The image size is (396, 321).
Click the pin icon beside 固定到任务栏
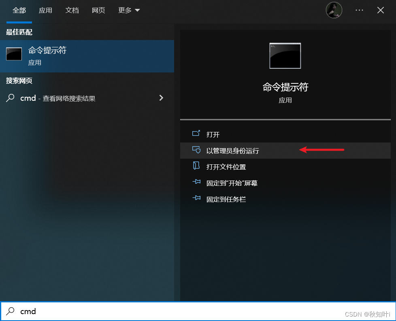pyautogui.click(x=196, y=199)
